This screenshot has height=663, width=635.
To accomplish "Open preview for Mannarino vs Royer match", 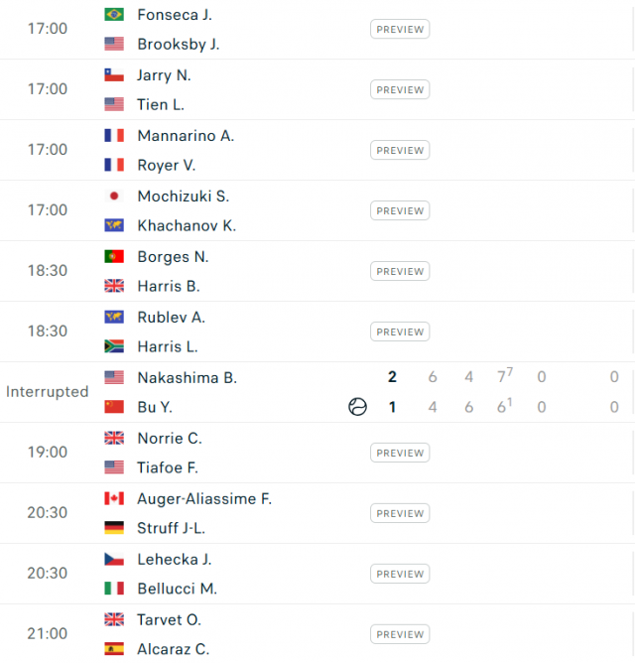I will pos(400,150).
